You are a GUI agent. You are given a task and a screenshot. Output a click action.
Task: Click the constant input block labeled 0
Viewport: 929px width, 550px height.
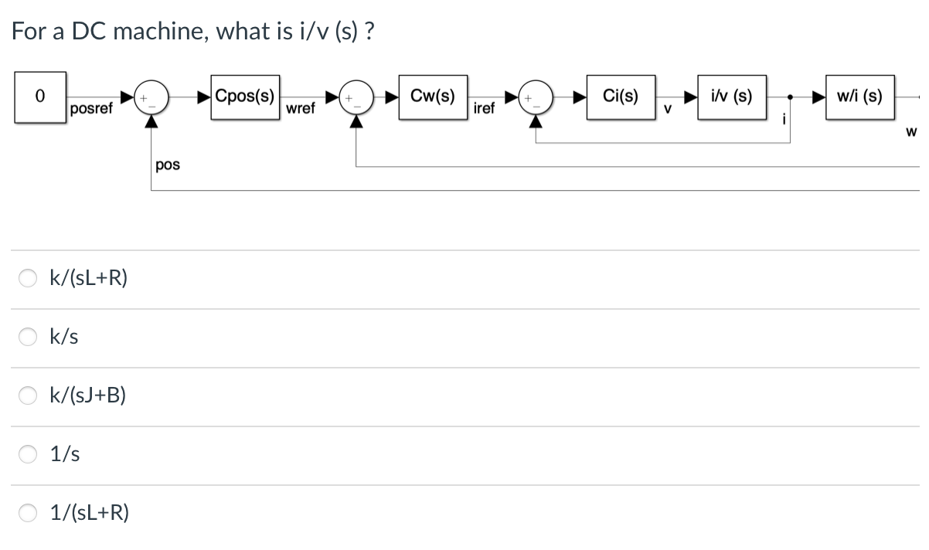click(x=40, y=98)
